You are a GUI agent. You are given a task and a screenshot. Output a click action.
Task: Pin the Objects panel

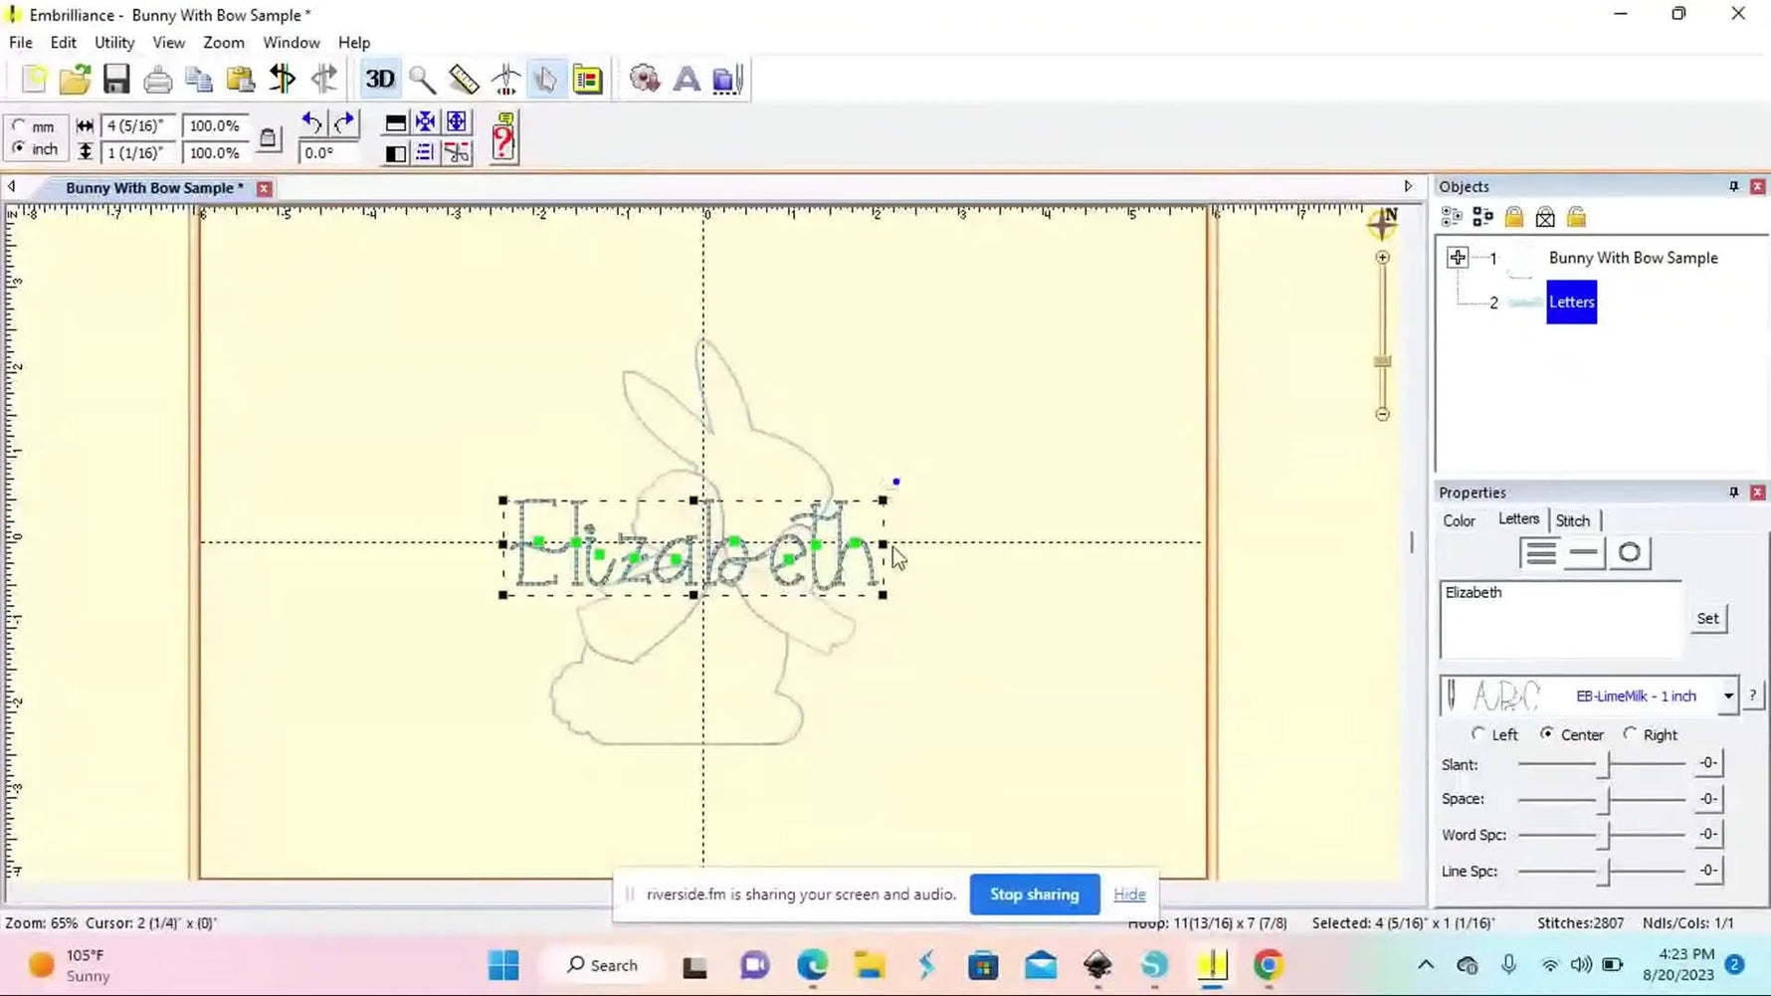pyautogui.click(x=1733, y=187)
